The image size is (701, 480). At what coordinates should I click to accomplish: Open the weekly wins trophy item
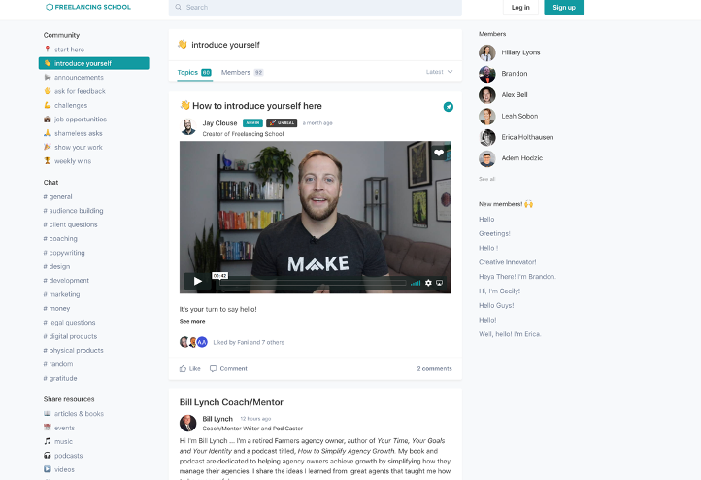67,161
